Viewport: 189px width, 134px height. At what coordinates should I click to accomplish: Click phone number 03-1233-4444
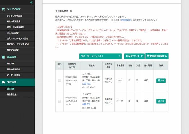coord(89,108)
